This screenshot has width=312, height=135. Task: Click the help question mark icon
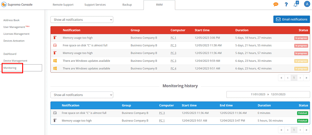[x=286, y=4]
